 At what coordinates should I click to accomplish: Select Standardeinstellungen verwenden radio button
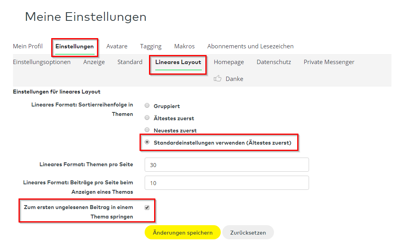coord(147,142)
